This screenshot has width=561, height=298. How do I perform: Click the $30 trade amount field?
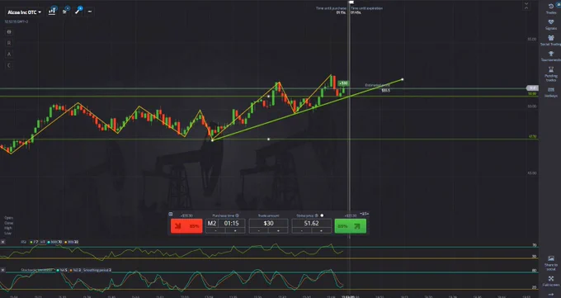point(268,223)
